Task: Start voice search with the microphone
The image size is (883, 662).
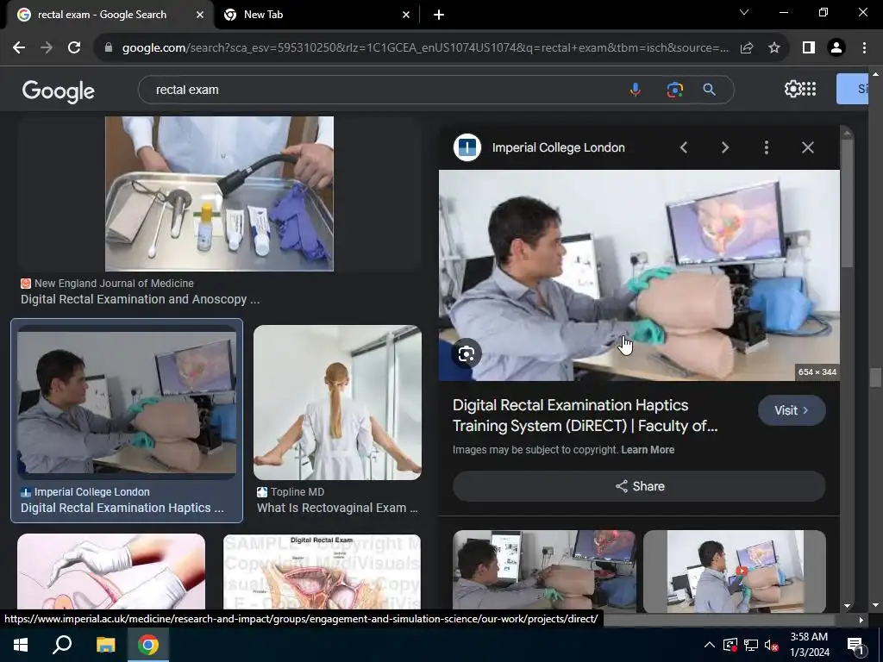Action: point(636,90)
